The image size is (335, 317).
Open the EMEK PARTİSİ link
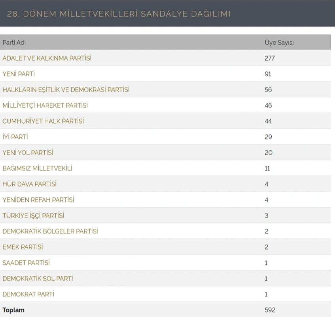tap(23, 247)
